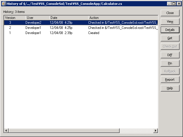Click Developer2 user cell

[33, 23]
